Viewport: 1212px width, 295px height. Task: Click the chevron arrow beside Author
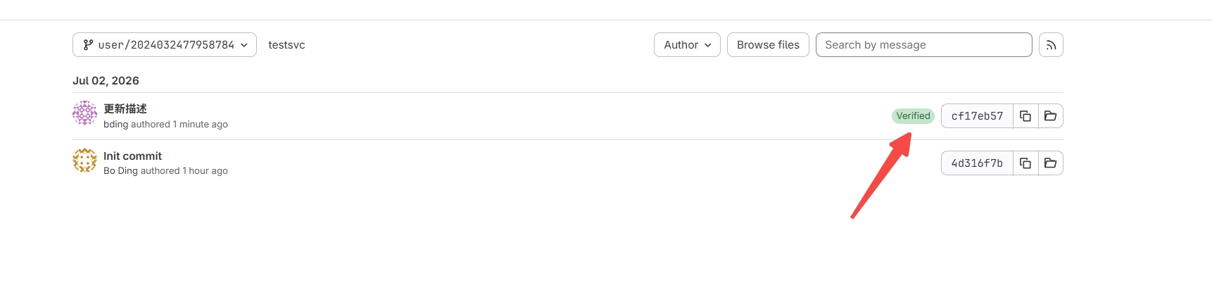click(708, 45)
